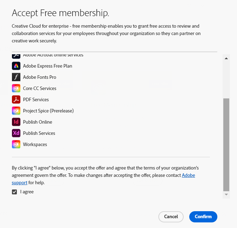The height and width of the screenshot is (228, 237).
Task: Click the Core CC Services icon
Action: [16, 88]
